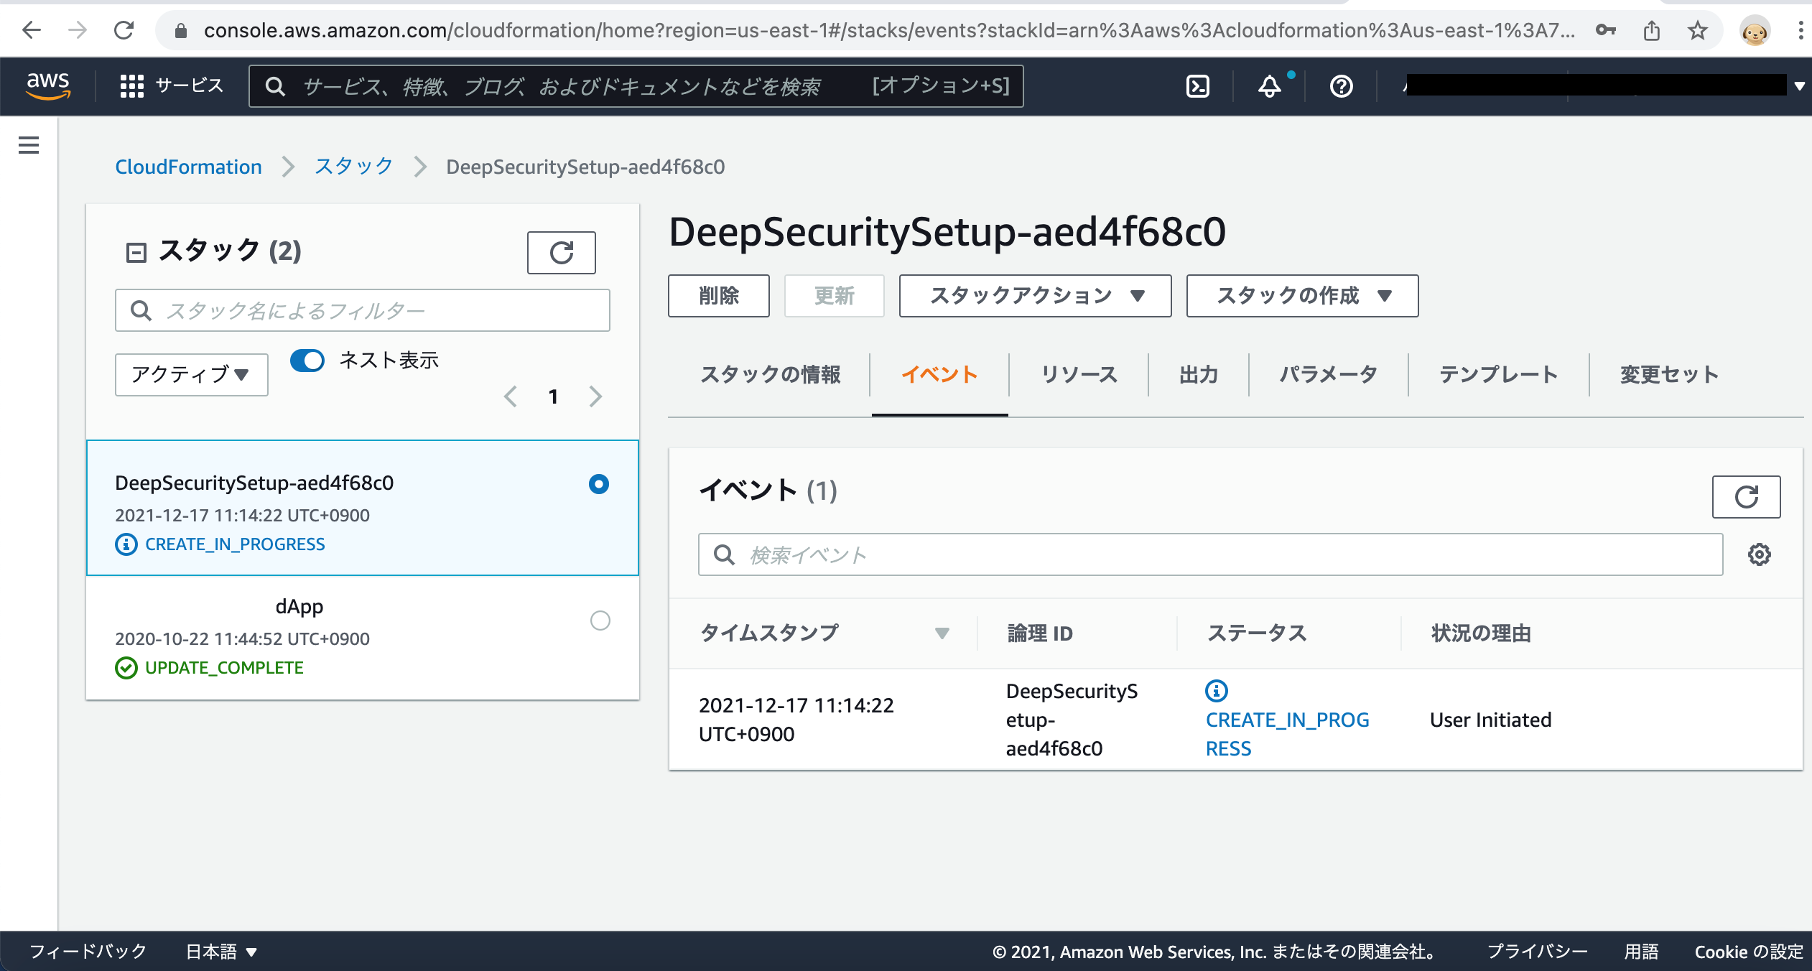The width and height of the screenshot is (1812, 971).
Task: Click the 論理 ID column header
Action: coord(1040,633)
